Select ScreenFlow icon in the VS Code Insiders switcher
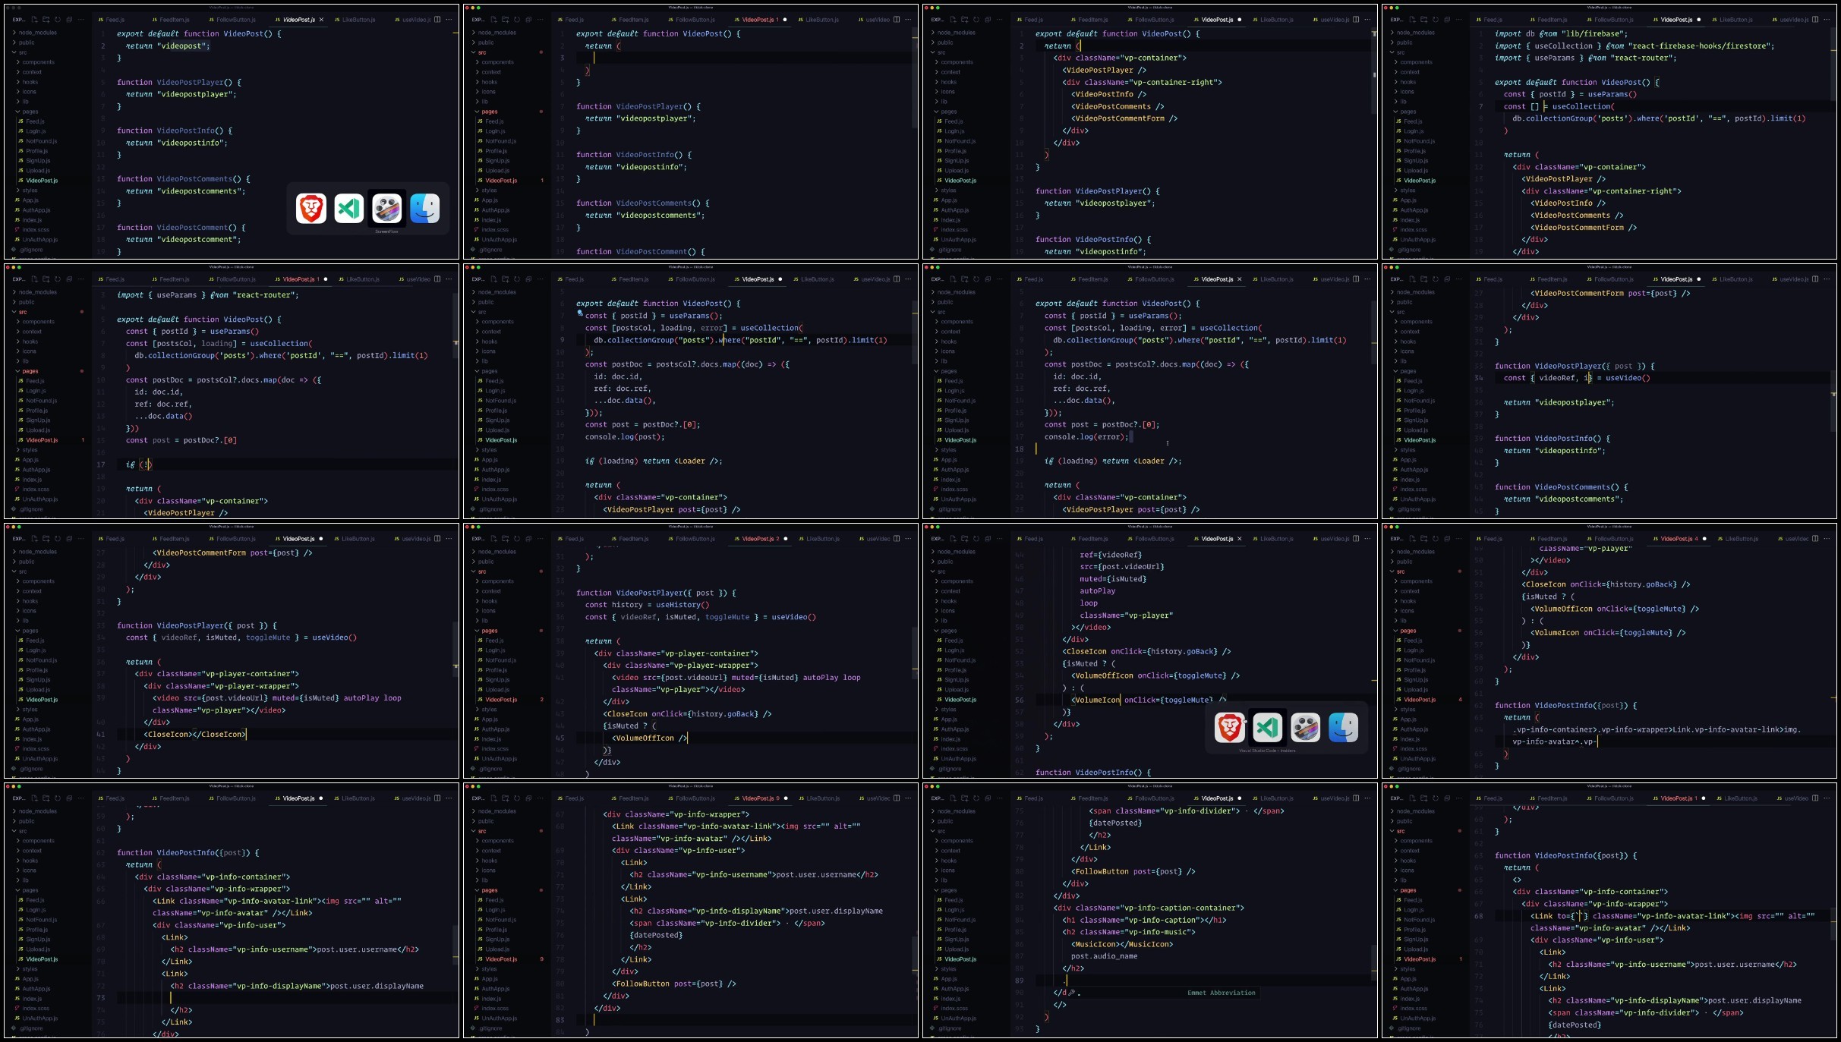Screen dimensions: 1841x1042 (x=1305, y=728)
